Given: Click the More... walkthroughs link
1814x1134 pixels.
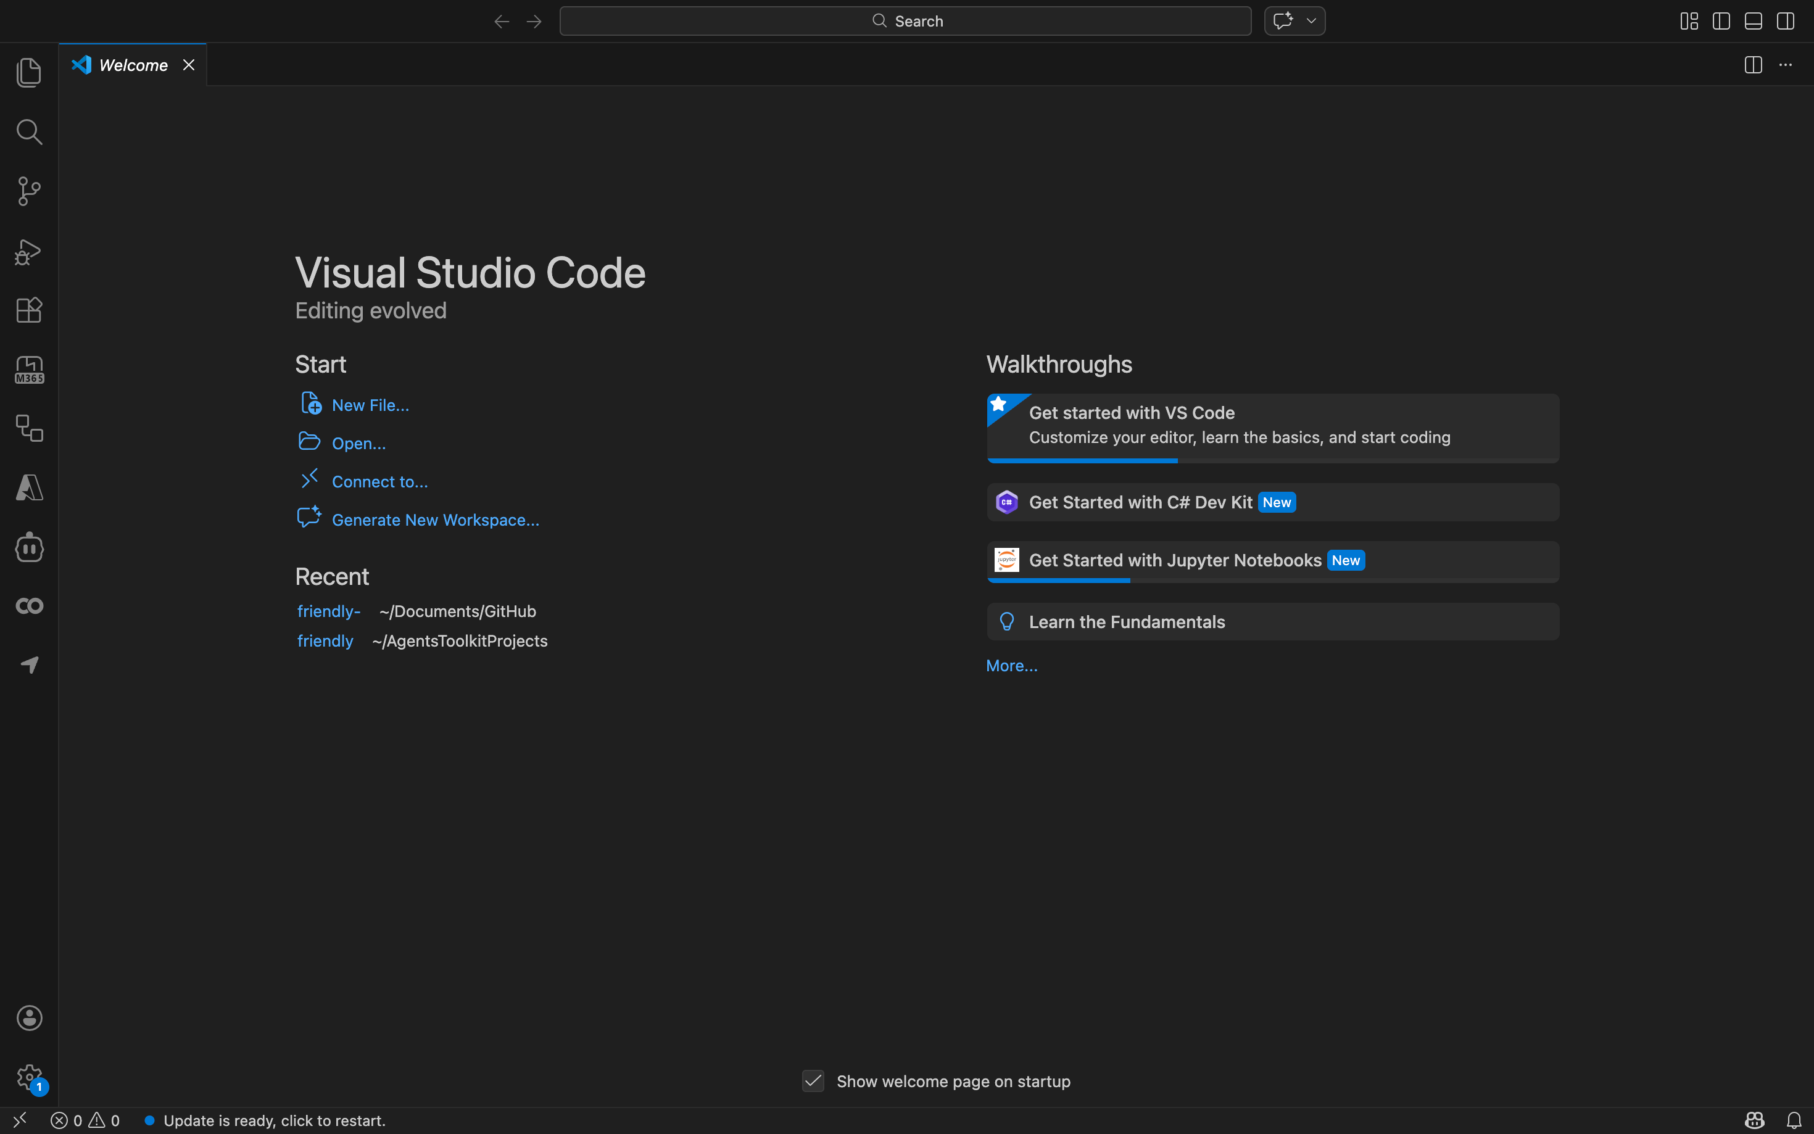Looking at the screenshot, I should [1012, 666].
